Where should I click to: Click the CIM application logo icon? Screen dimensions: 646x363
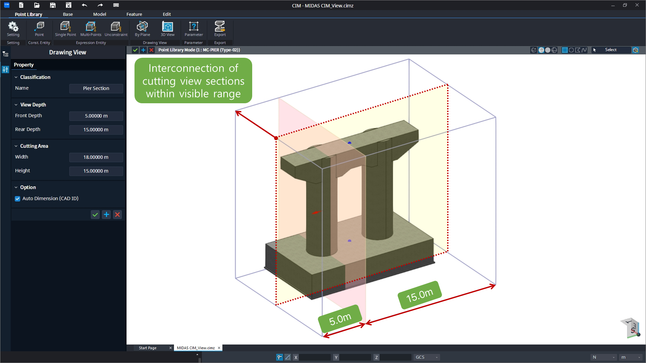pyautogui.click(x=6, y=5)
